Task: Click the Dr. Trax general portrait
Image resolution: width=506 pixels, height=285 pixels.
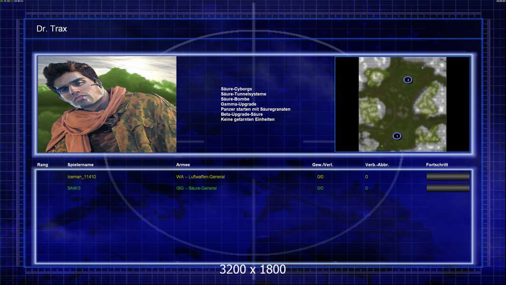Action: 107,104
